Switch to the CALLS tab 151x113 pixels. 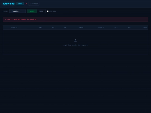point(32,11)
